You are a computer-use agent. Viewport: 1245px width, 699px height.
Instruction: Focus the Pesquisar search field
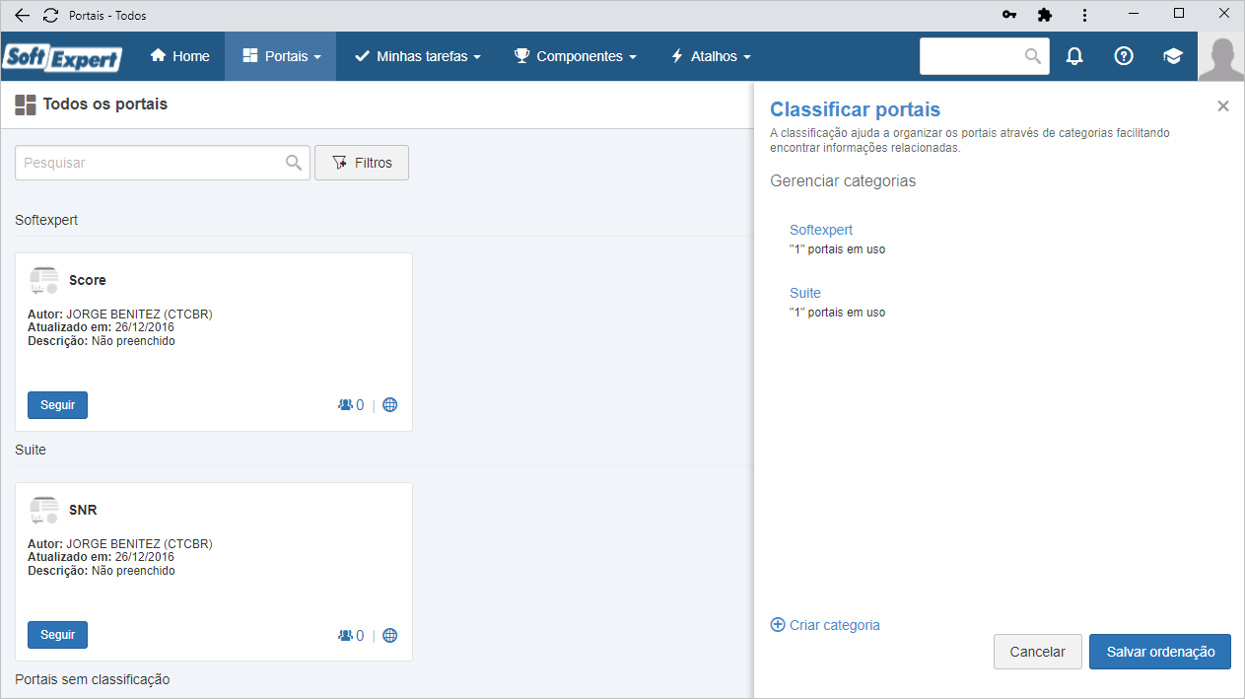(x=163, y=163)
